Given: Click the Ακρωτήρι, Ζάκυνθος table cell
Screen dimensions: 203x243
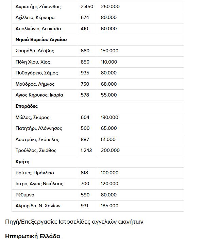Looking at the screenshot, I should point(44,6).
